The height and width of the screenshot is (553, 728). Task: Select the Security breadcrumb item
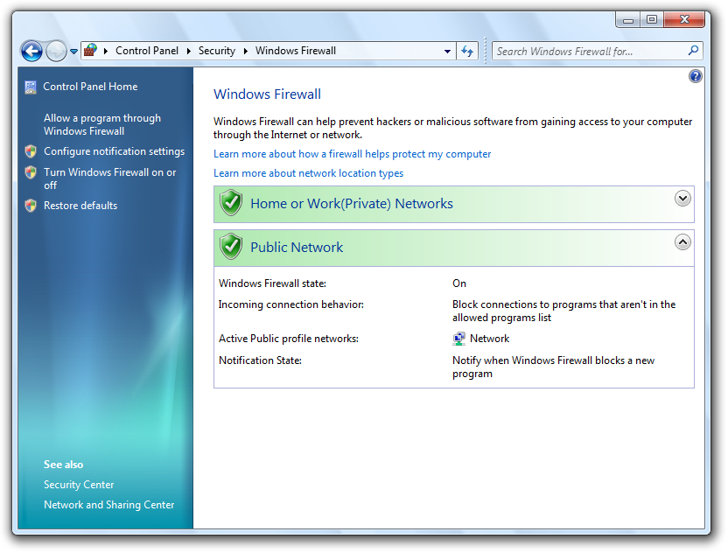pos(217,51)
